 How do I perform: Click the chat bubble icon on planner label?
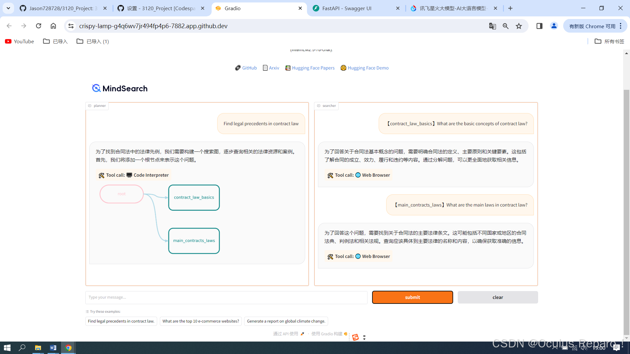90,106
